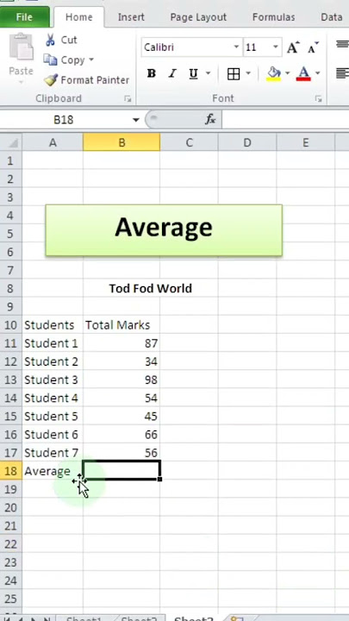Apply the yellow Fill Color bucket
The width and height of the screenshot is (349, 621).
(x=274, y=73)
